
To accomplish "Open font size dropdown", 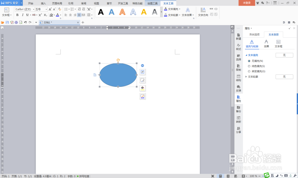I will [x=46, y=9].
